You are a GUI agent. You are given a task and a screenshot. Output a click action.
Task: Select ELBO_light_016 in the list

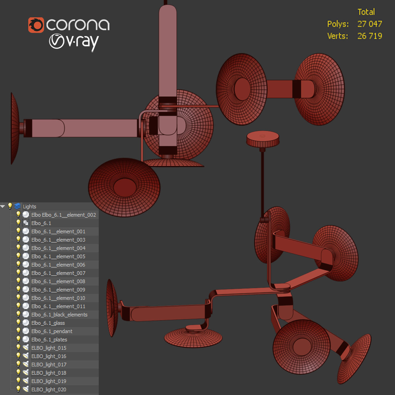pyautogui.click(x=49, y=356)
